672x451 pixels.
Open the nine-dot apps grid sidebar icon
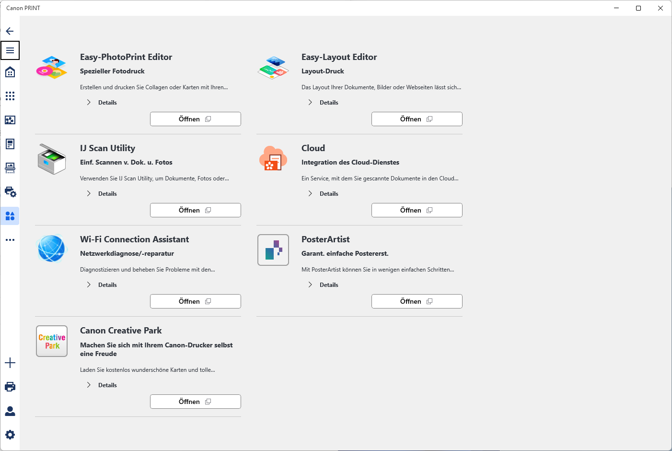(x=10, y=96)
